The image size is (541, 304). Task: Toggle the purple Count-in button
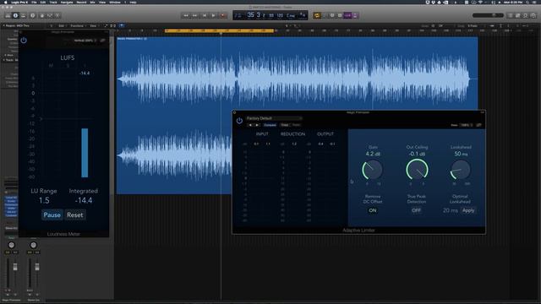pyautogui.click(x=347, y=15)
